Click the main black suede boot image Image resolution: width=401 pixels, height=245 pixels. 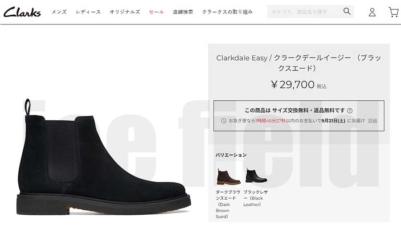coord(103,156)
